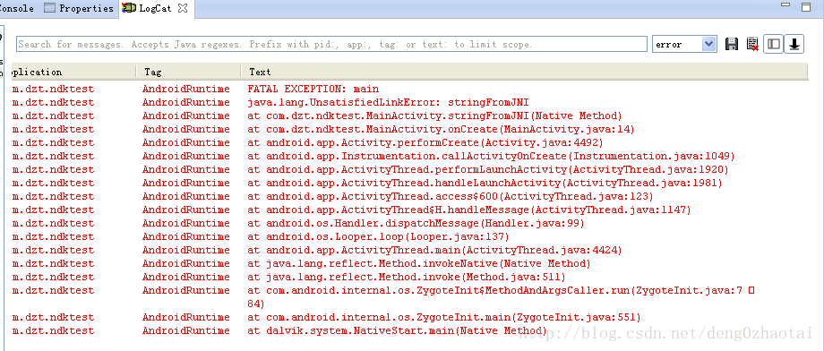Click the Application column header
The height and width of the screenshot is (351, 824).
tap(73, 72)
